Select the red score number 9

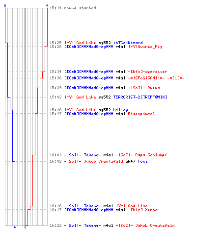pos(47,6)
